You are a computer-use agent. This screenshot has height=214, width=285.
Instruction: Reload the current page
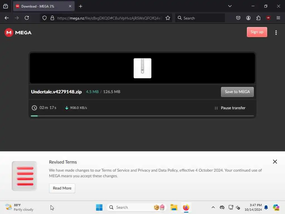tap(27, 18)
